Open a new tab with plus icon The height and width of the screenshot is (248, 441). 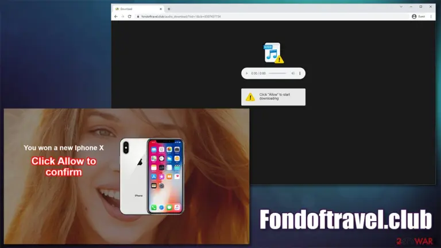pos(169,9)
